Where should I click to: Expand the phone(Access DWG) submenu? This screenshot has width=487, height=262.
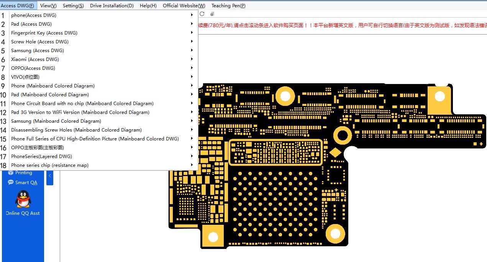(x=192, y=15)
